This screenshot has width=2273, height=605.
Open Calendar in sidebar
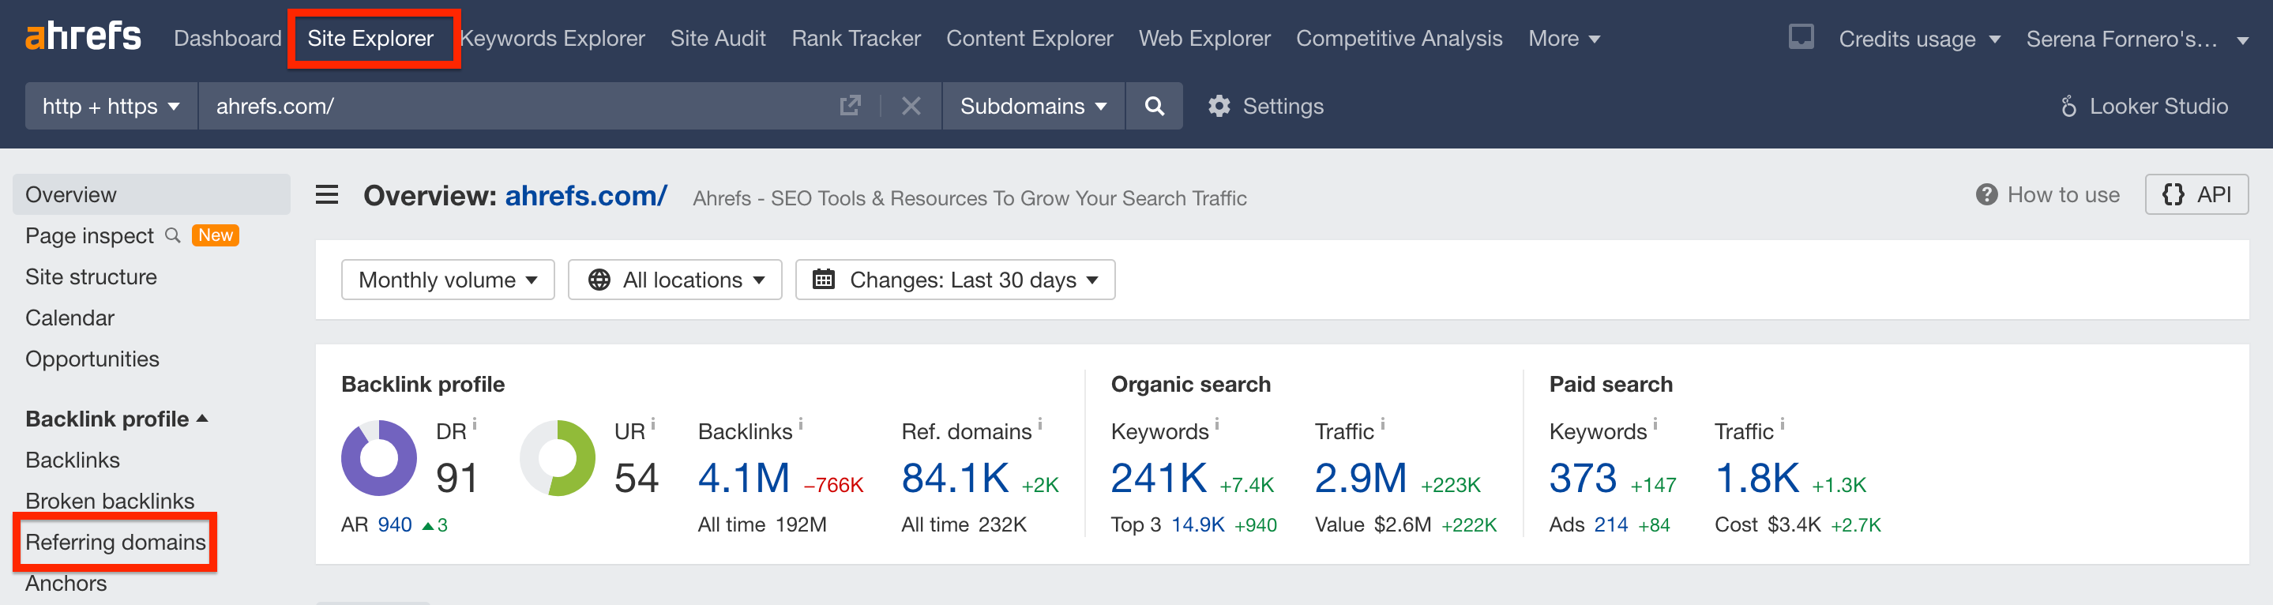click(70, 318)
